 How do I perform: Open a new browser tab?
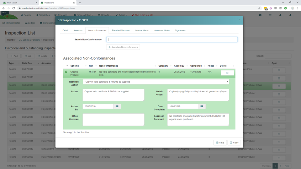(x=80, y=3)
